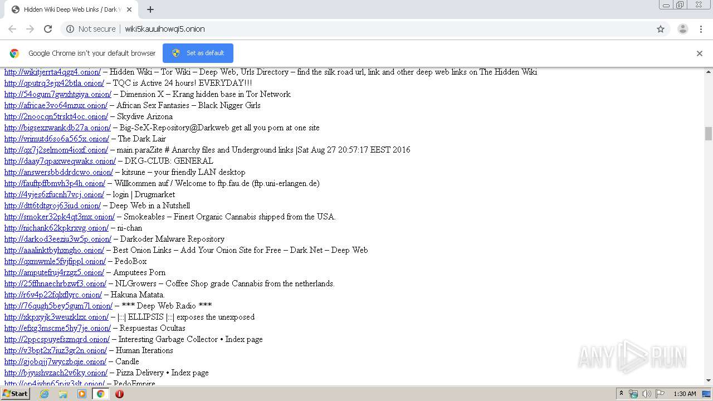Close the Hidden Wiki Deep Web Links tab
This screenshot has height=401, width=713.
(129, 9)
